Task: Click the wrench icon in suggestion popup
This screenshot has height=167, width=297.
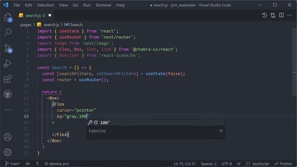Action: click(90, 122)
